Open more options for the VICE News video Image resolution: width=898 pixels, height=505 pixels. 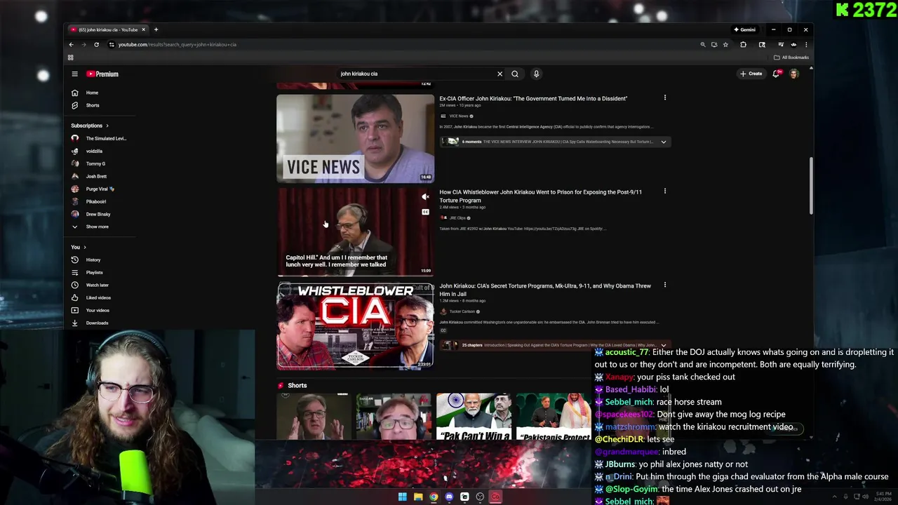[x=665, y=97]
